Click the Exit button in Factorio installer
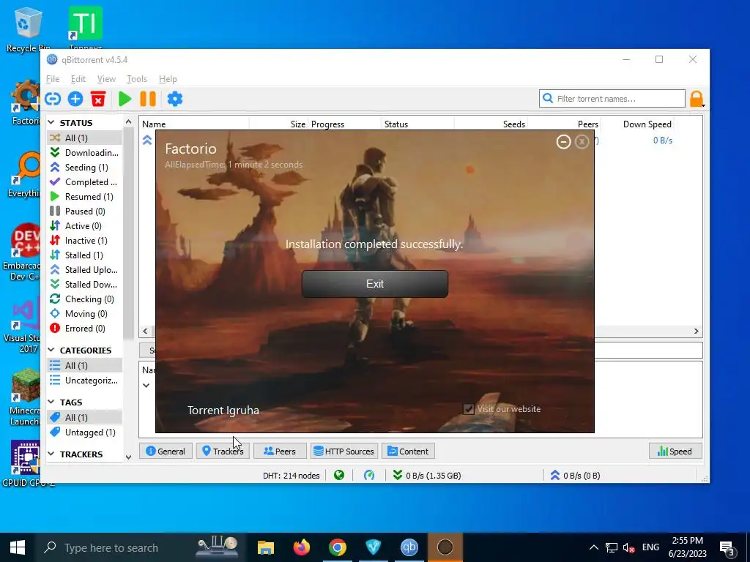 point(375,284)
